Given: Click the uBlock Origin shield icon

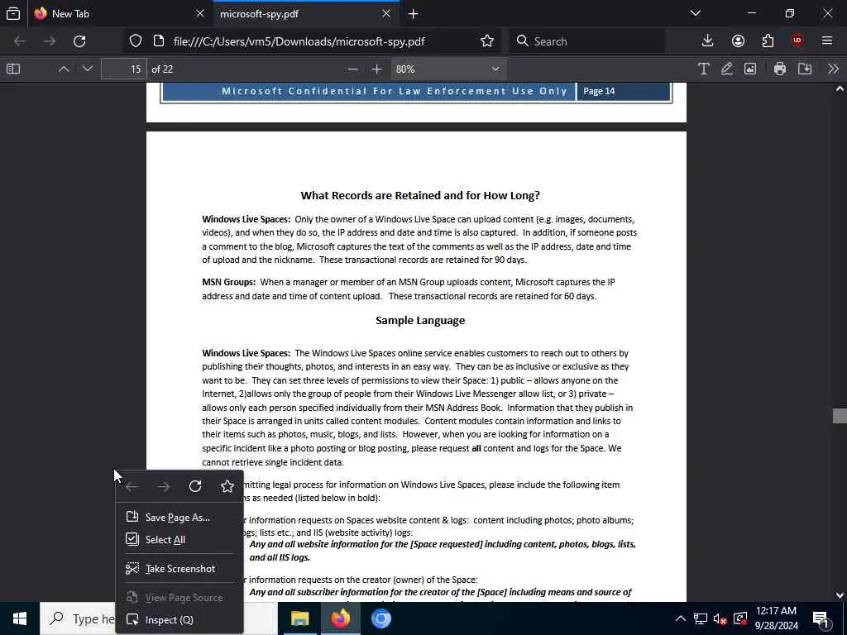Looking at the screenshot, I should (797, 41).
